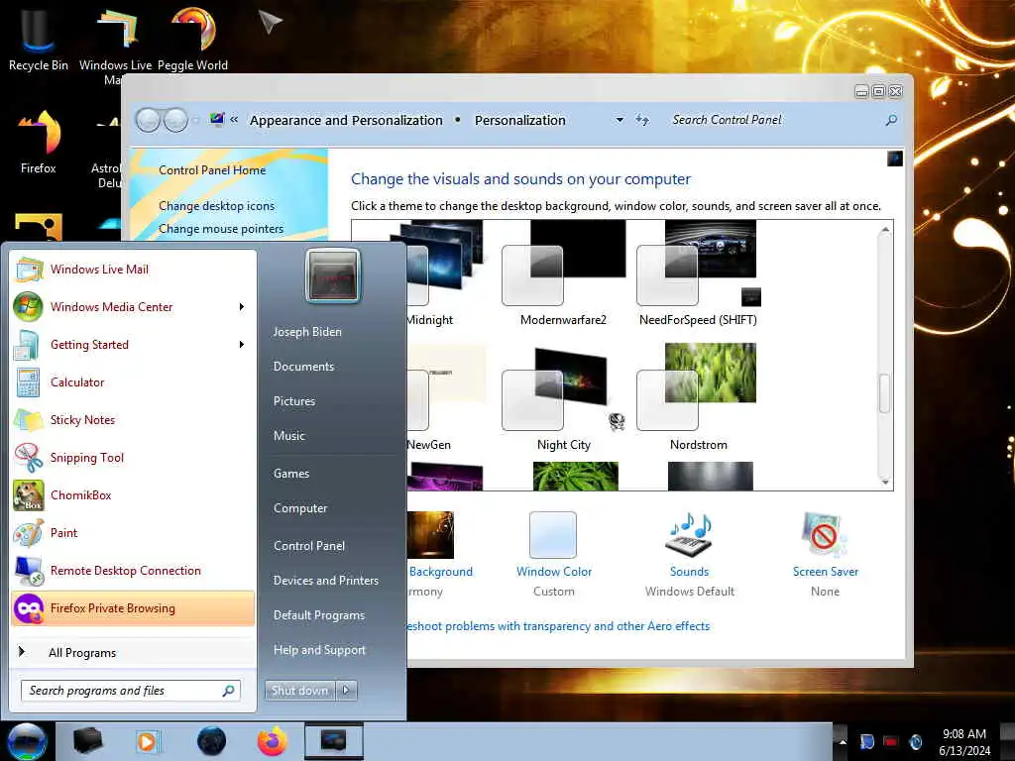Screen dimensions: 1015x761
Task: Open Firefox from the taskbar
Action: (273, 741)
